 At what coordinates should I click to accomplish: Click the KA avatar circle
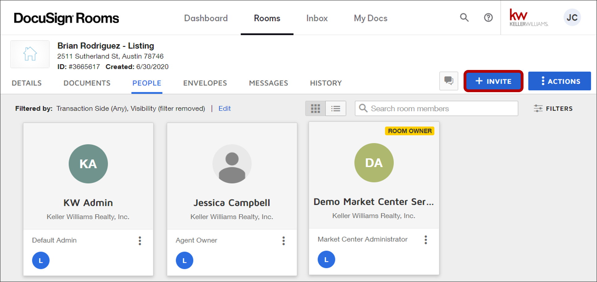coord(88,164)
